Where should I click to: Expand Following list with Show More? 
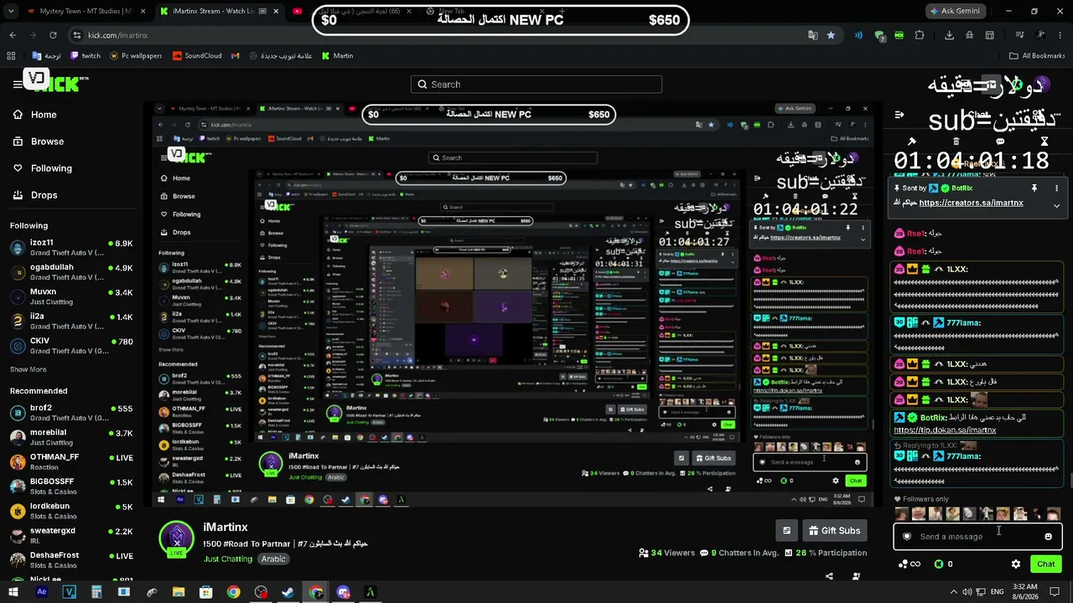click(x=29, y=369)
